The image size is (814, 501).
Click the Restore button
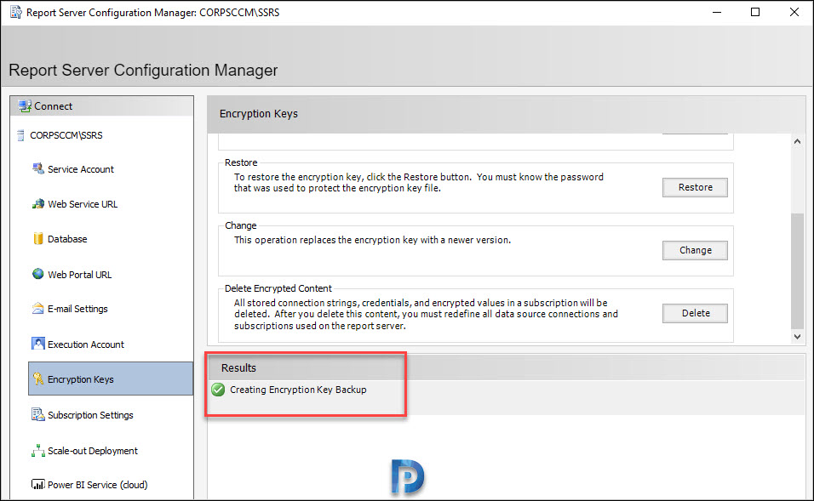click(695, 187)
